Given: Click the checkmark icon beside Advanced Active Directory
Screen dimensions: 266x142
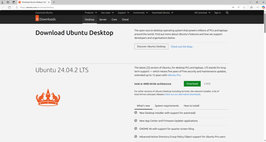Looking at the screenshot, I should (x=136, y=136).
